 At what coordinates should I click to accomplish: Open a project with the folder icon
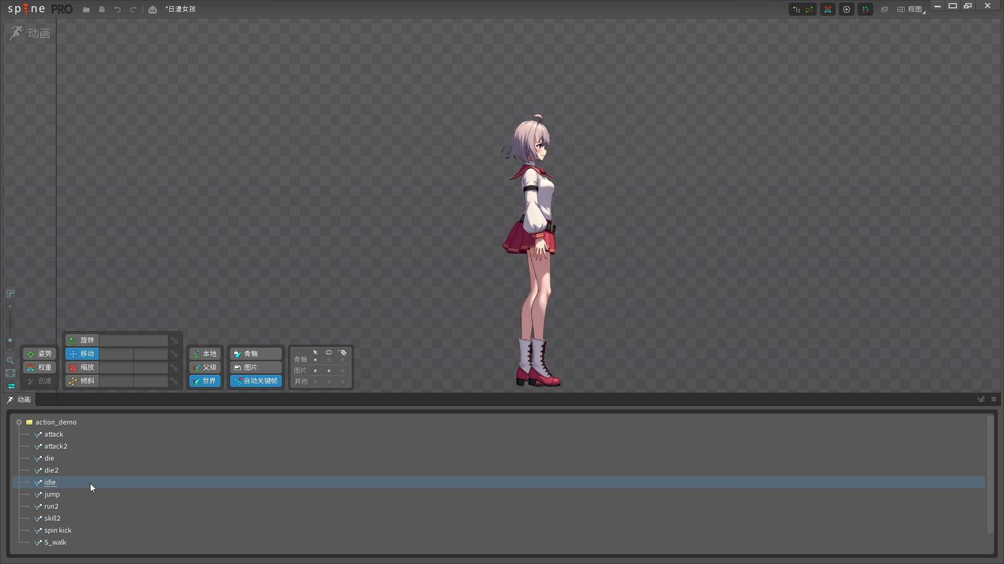tap(87, 9)
